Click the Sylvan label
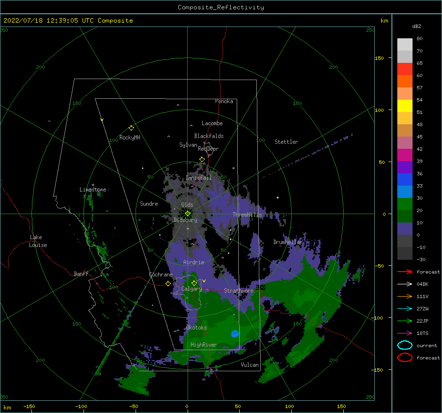This screenshot has height=413, width=442. tap(188, 145)
